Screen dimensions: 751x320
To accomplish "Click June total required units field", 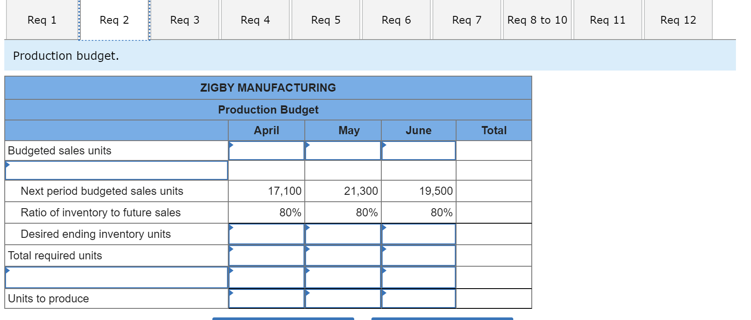I will pyautogui.click(x=419, y=255).
